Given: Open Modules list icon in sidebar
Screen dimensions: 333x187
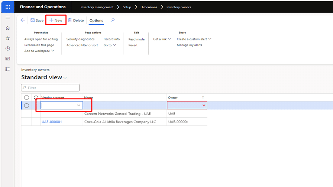Looking at the screenshot, I should (8, 69).
